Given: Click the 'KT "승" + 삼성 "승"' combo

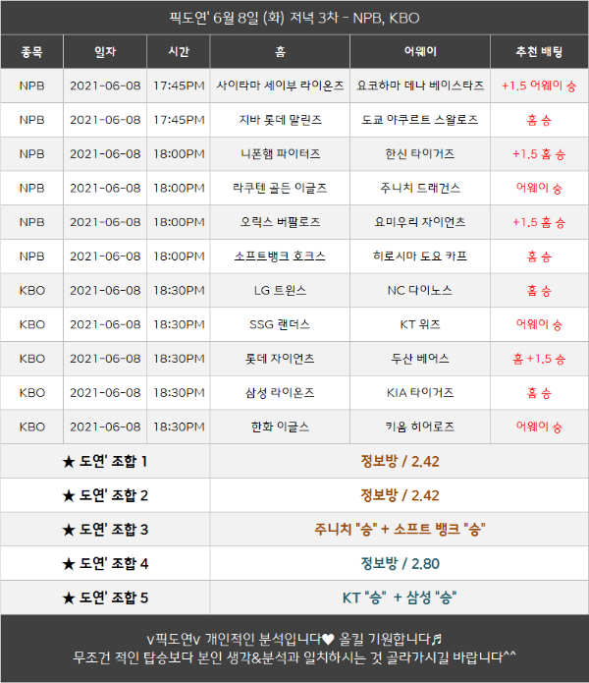Looking at the screenshot, I should click(400, 598).
